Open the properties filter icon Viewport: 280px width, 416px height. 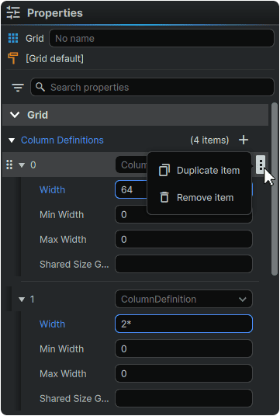coord(18,87)
